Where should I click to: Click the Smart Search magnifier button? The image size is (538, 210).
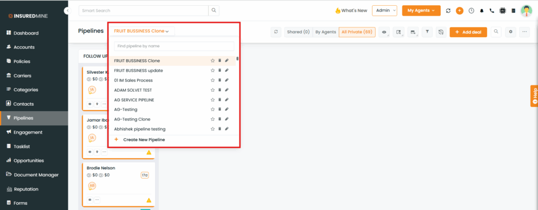pyautogui.click(x=214, y=10)
